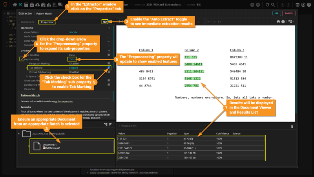The image size is (314, 177).
Task: Click the tree-structure icon above batch tree
Action: coord(106,124)
